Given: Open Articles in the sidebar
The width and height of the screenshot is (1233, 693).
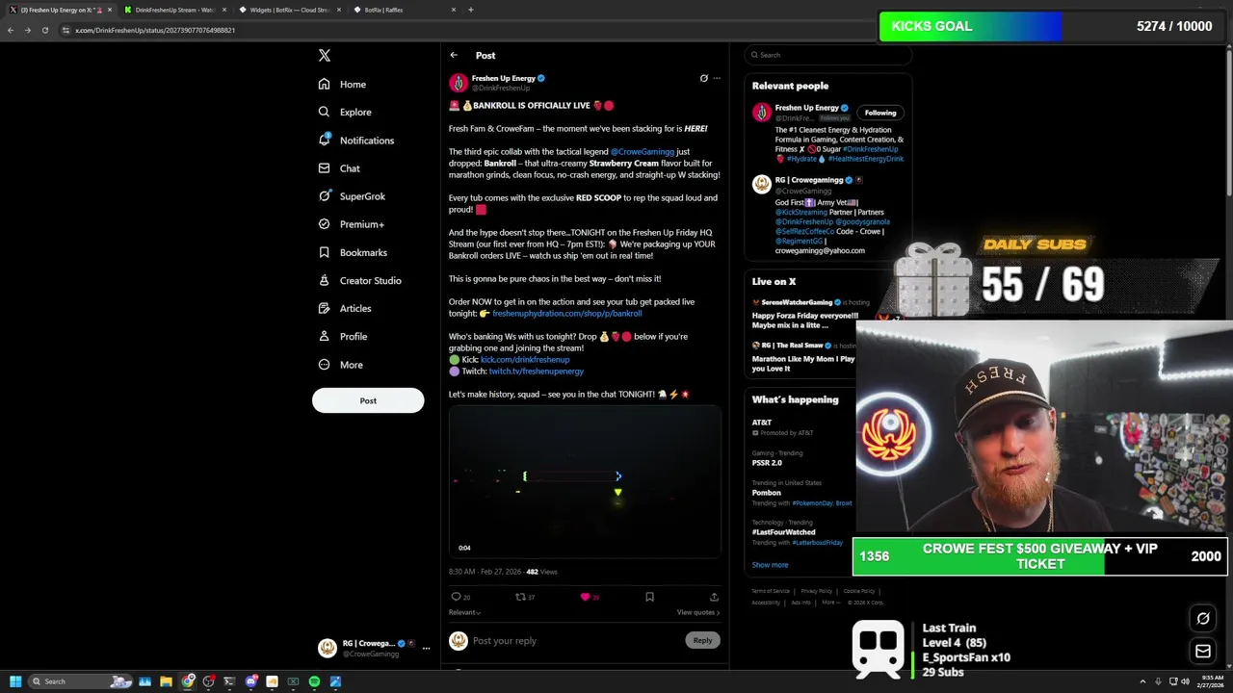Looking at the screenshot, I should (345, 308).
